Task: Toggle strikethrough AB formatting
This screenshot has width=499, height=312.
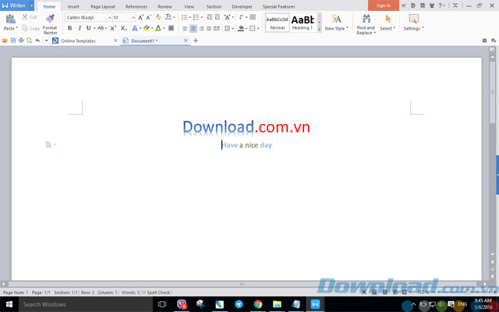Action: (x=101, y=28)
